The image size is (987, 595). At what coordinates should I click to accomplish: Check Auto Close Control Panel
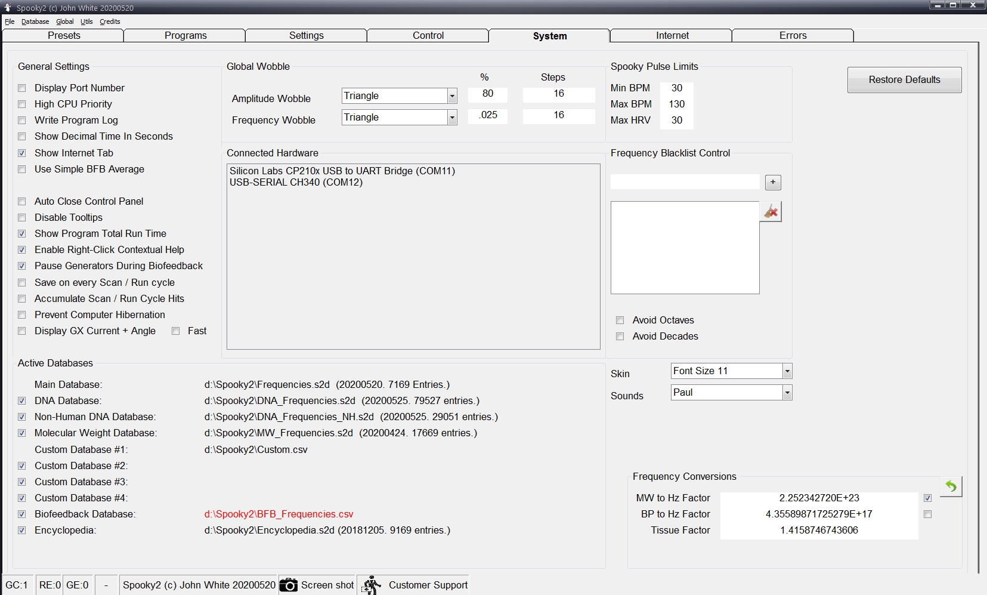tap(22, 202)
